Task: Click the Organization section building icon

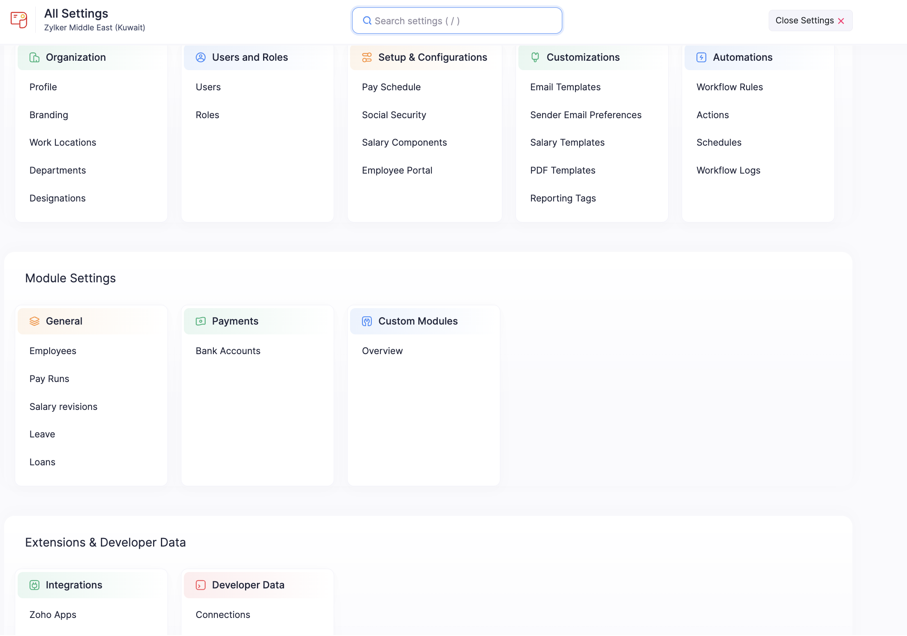Action: (34, 57)
